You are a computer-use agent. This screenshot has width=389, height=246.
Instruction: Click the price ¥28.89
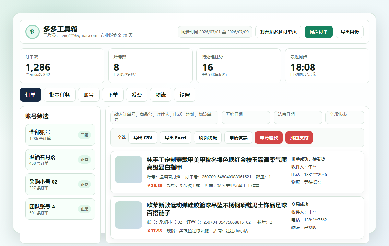(x=155, y=186)
